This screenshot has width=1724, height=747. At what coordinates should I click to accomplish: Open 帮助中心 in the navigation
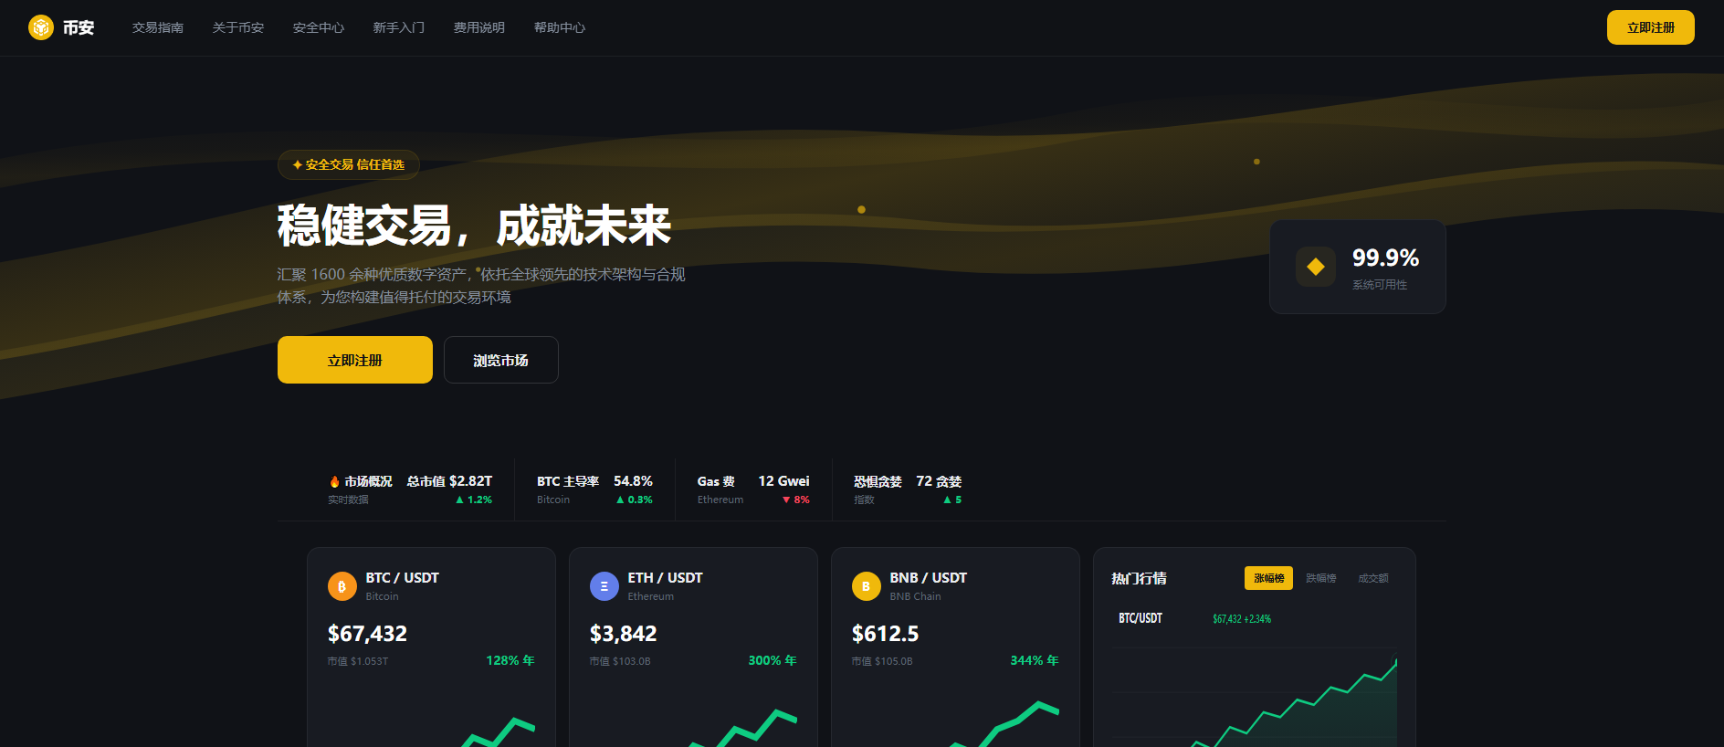tap(560, 27)
